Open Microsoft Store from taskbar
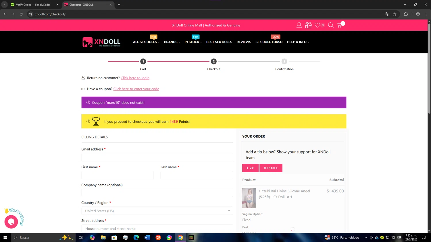This screenshot has height=242, width=431. pos(114,237)
